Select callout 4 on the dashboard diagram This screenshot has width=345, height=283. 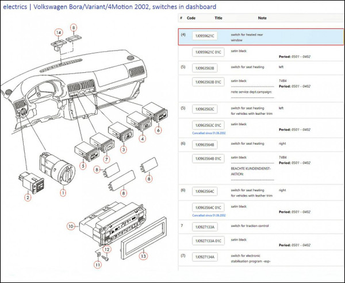pos(143,138)
